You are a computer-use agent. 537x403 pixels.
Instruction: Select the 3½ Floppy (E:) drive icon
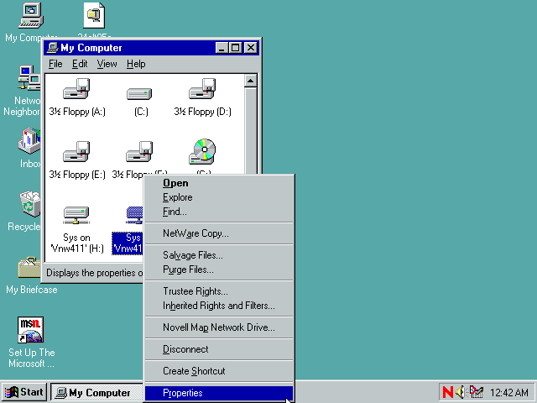click(x=76, y=152)
